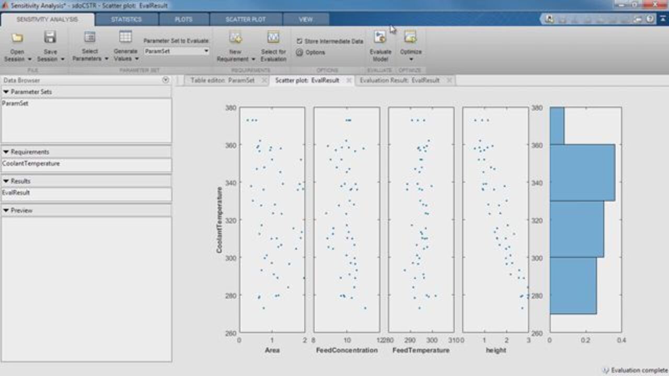Viewport: 669px width, 376px height.
Task: Click the tallest histogram bar
Action: (x=582, y=172)
